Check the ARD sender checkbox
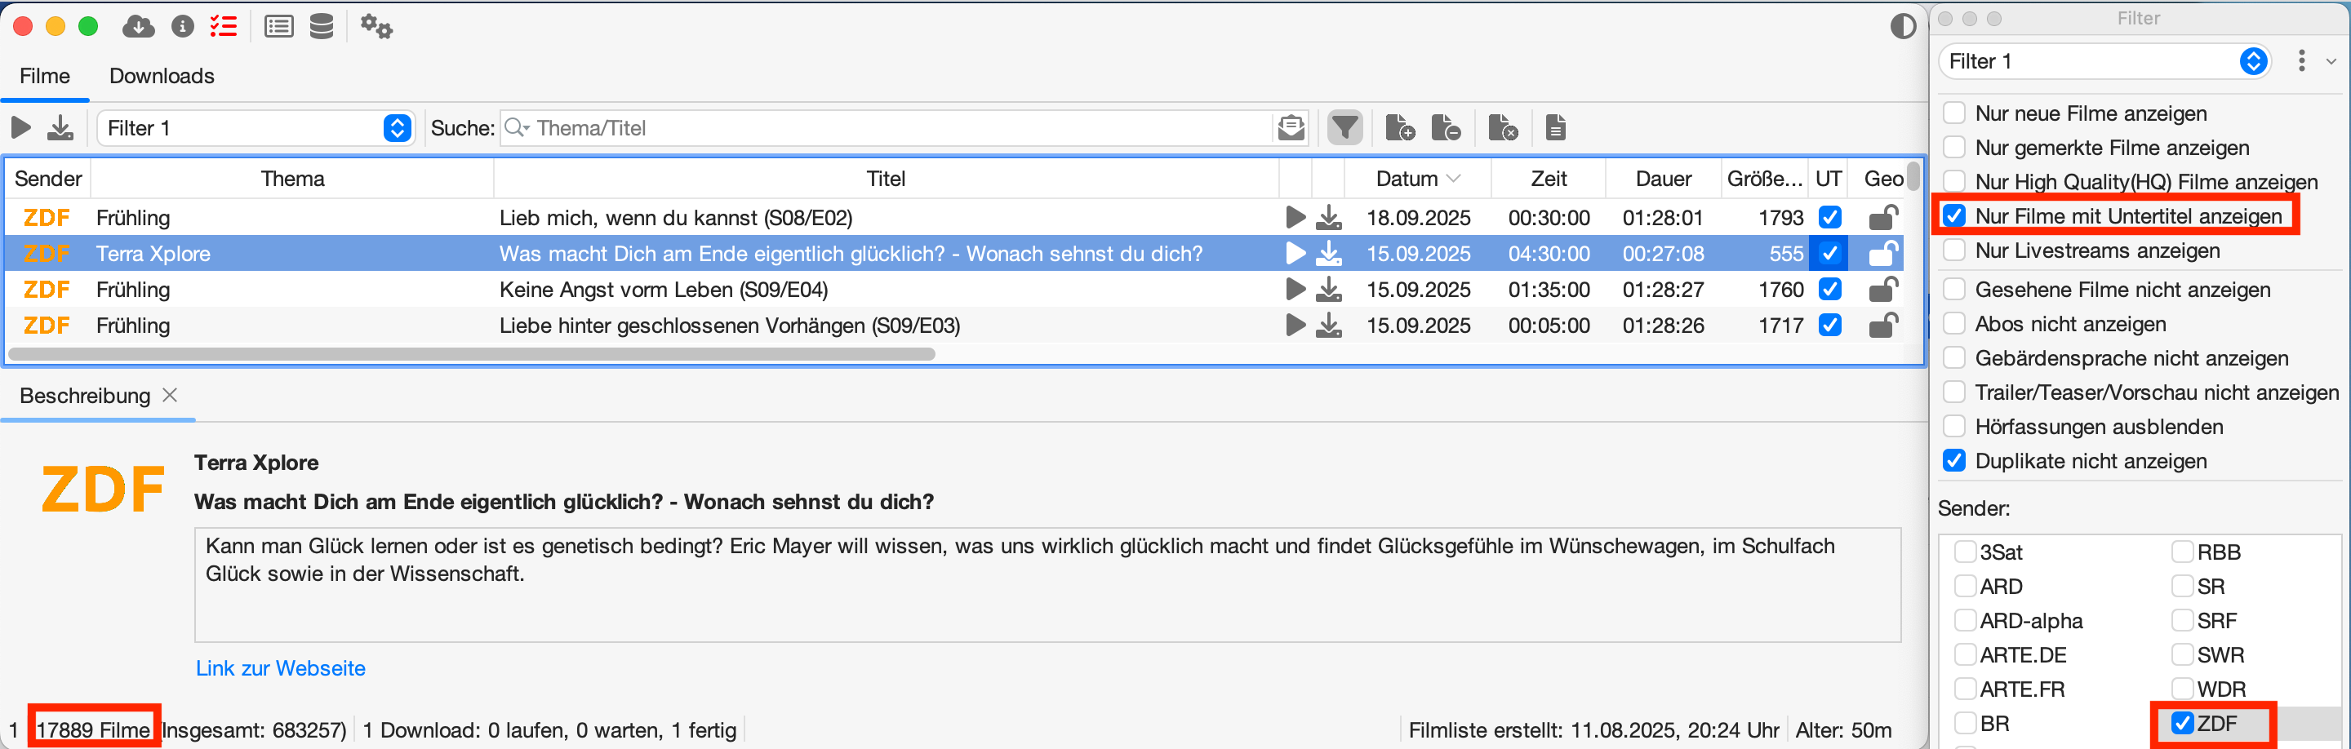This screenshot has width=2351, height=749. pos(1965,587)
